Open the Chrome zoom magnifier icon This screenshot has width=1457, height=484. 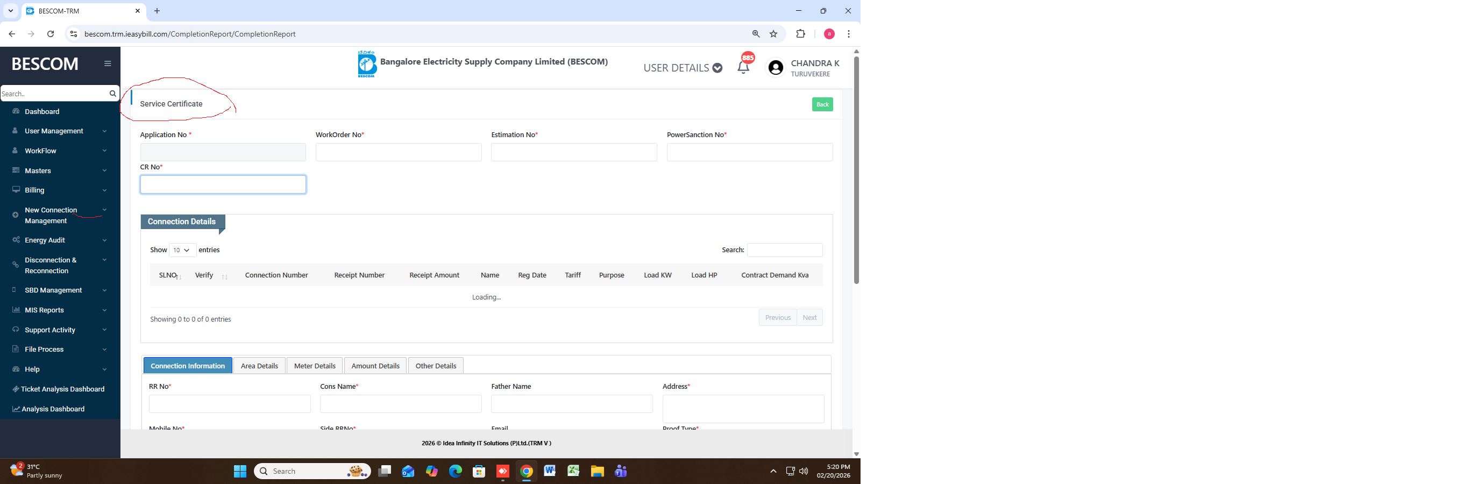[756, 34]
